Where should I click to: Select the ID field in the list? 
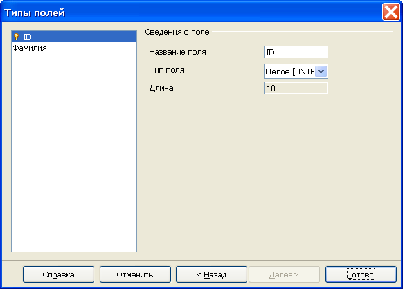point(74,37)
